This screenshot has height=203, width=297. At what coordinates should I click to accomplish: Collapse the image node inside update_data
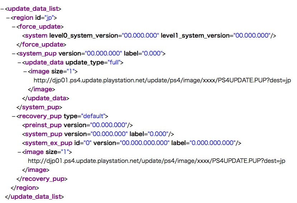[25, 71]
